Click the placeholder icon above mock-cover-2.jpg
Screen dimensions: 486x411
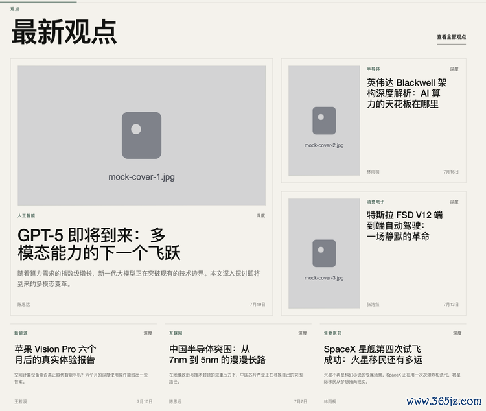(324, 121)
